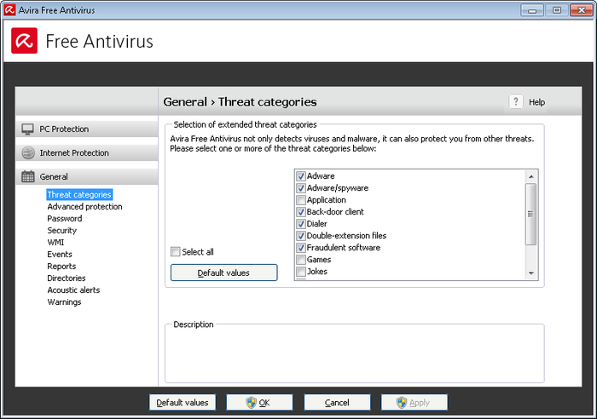The width and height of the screenshot is (597, 419).
Task: Enable the Application checkbox
Action: click(301, 200)
